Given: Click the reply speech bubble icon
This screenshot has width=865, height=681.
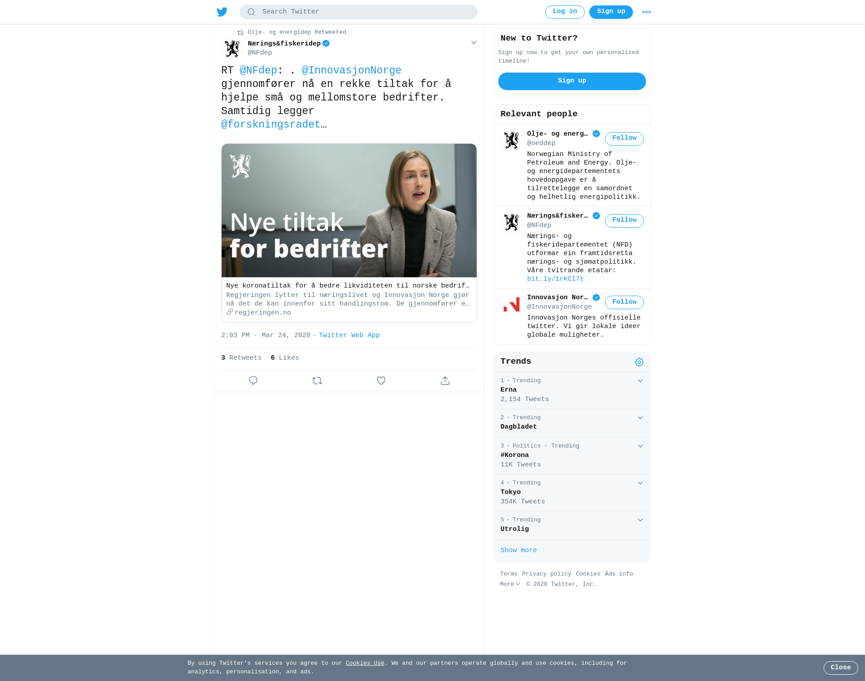Looking at the screenshot, I should pyautogui.click(x=253, y=381).
